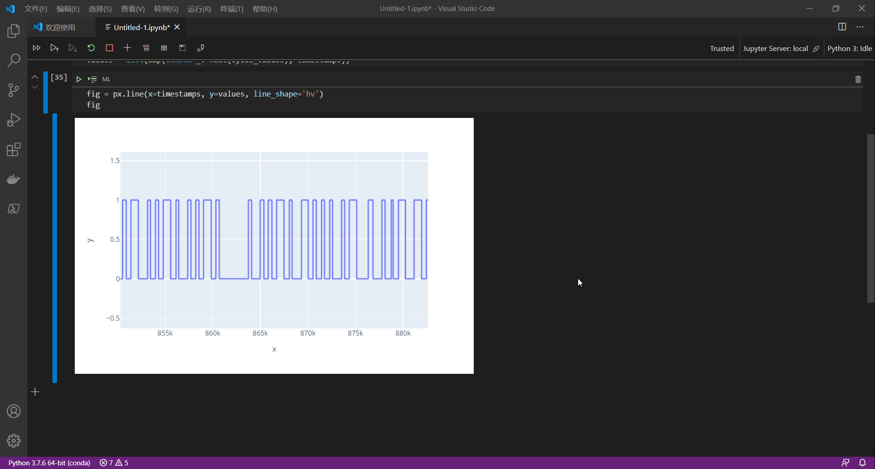Restart the Jupyter kernel

click(91, 47)
